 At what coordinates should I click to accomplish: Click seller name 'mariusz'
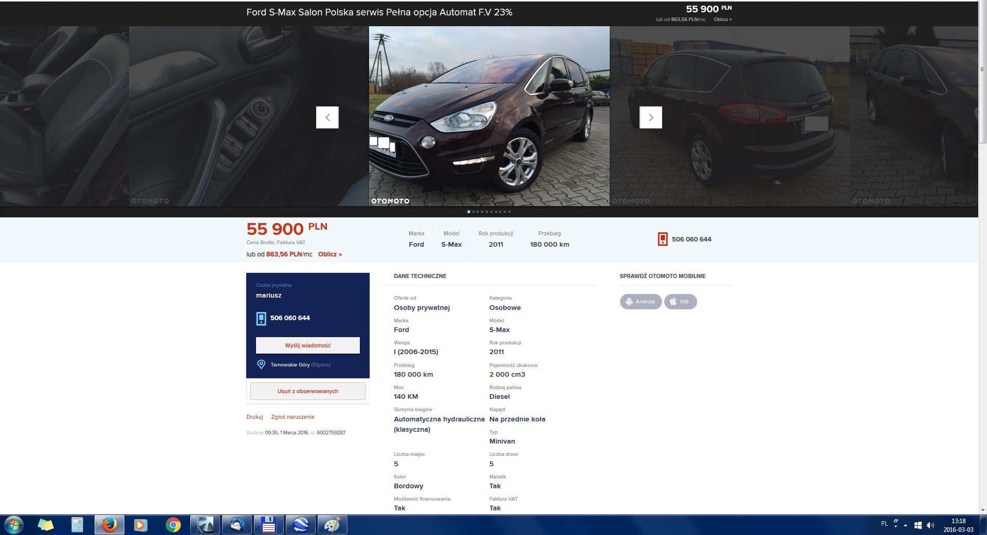click(x=269, y=296)
